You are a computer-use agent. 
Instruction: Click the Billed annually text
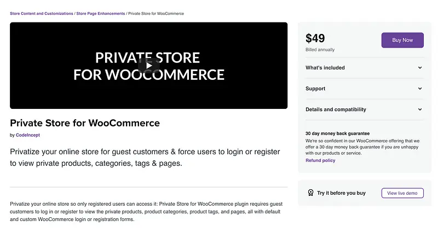tap(320, 50)
